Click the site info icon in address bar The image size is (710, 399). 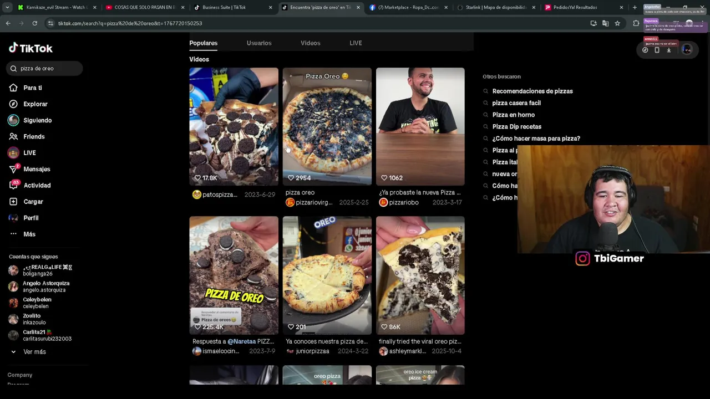click(51, 23)
